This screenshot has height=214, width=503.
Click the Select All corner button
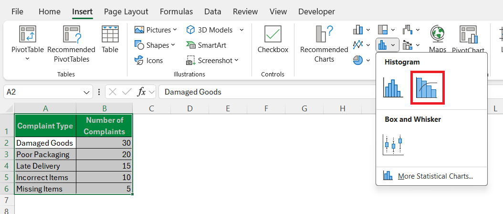7,108
